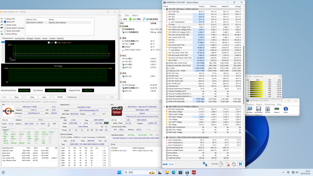Click the sensor settings gear icon
This screenshot has width=313, height=176.
coord(234,164)
